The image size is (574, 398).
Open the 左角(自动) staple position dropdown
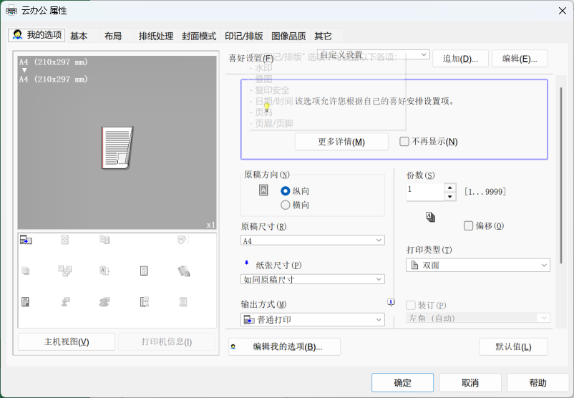[477, 318]
